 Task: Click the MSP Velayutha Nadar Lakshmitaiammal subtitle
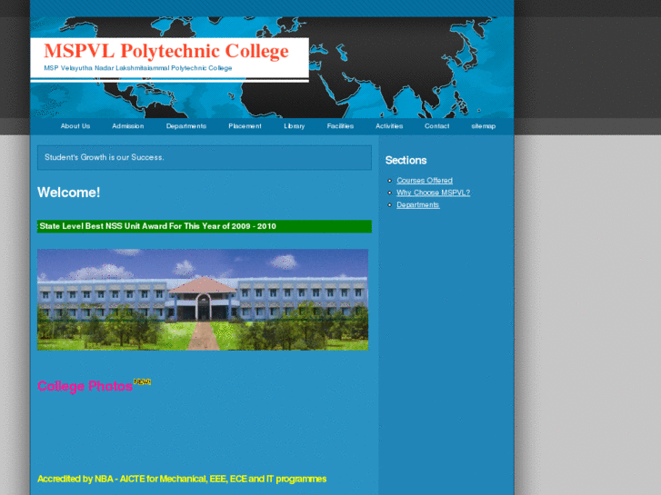click(x=138, y=68)
